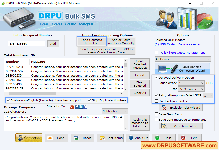Click the red Exit cross icon
219x150 pixels.
point(183,138)
